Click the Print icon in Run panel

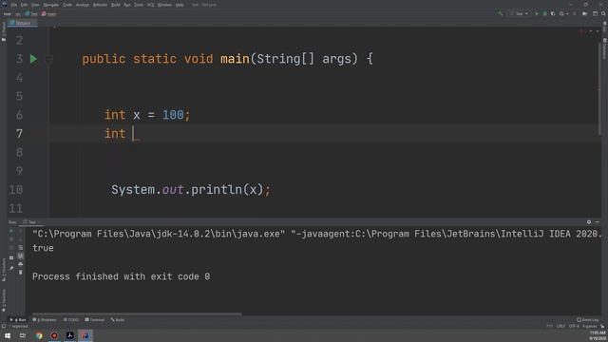pyautogui.click(x=20, y=264)
